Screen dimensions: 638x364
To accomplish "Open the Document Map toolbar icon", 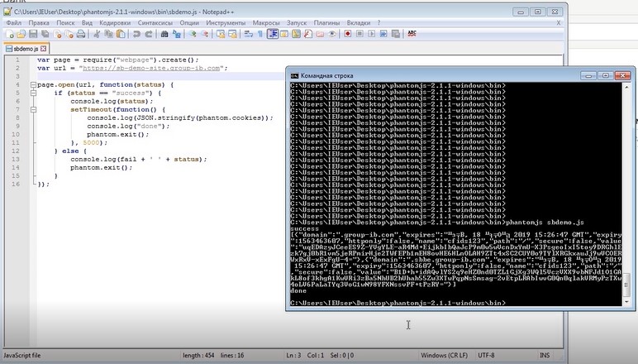I will (x=296, y=34).
